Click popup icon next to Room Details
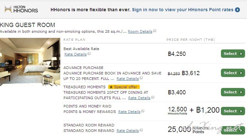 point(155,31)
